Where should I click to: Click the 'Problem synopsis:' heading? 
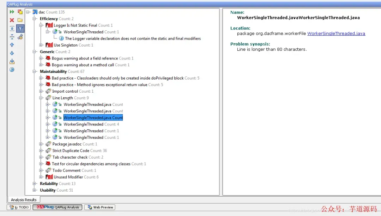[250, 44]
